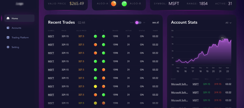
Task: Click the 15k label on chart axis
Action: click(x=172, y=31)
